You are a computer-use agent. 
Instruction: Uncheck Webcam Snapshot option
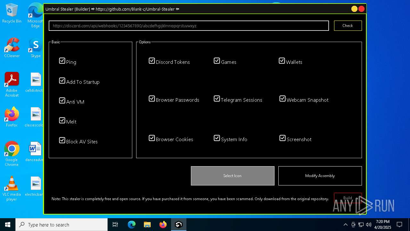click(x=283, y=98)
